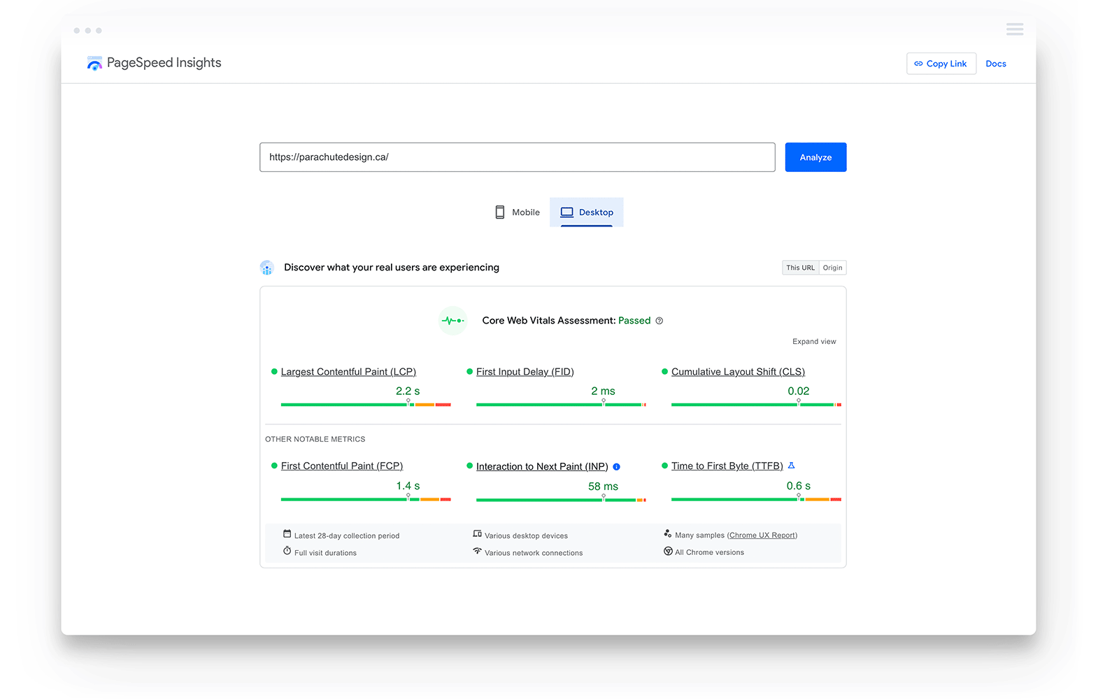Click the INP distribution bar

click(561, 500)
